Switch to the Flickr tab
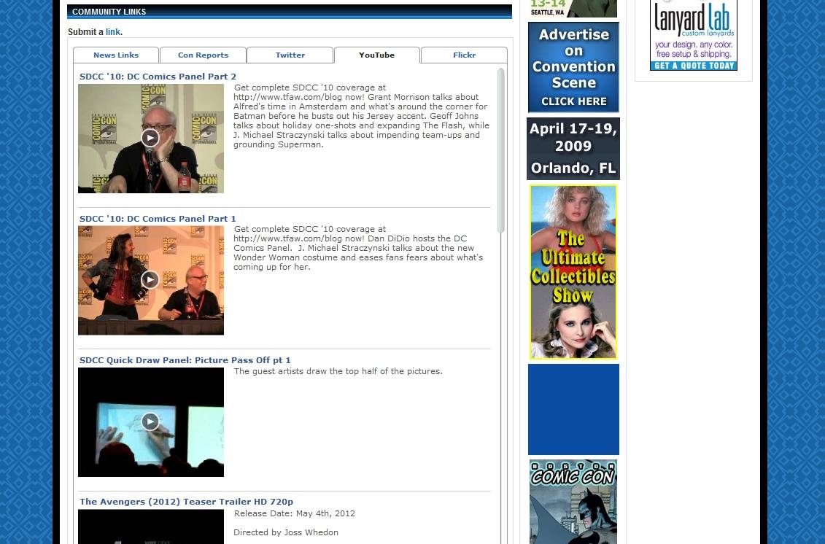This screenshot has height=544, width=825. (464, 55)
